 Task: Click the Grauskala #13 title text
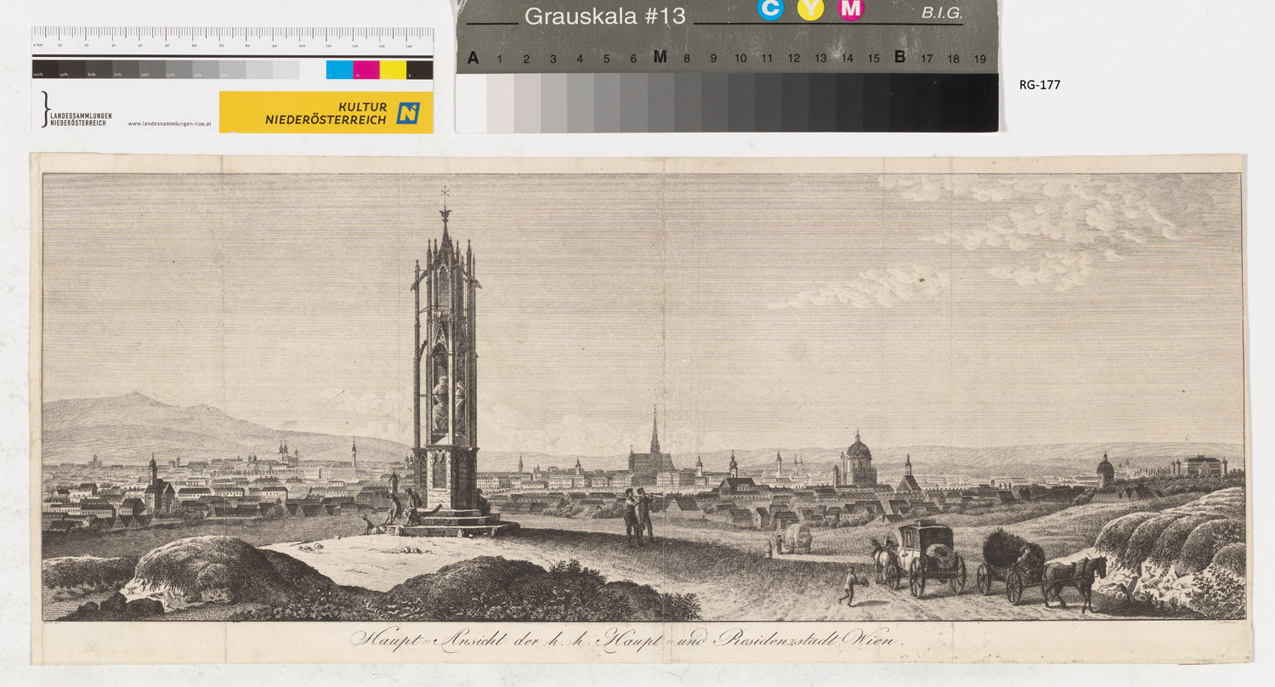[x=604, y=16]
